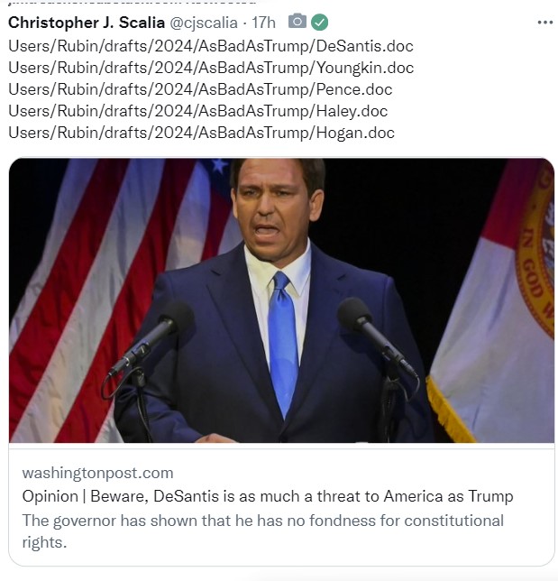Click the right microphone in the photo
Viewport: 558px width, 581px height.
point(376,336)
